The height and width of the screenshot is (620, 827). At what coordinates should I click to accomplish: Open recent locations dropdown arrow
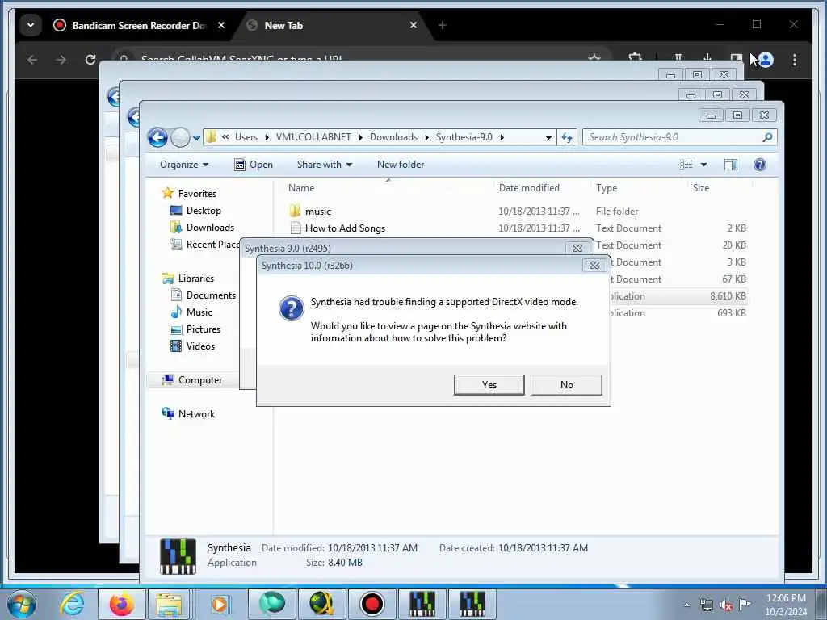point(196,138)
